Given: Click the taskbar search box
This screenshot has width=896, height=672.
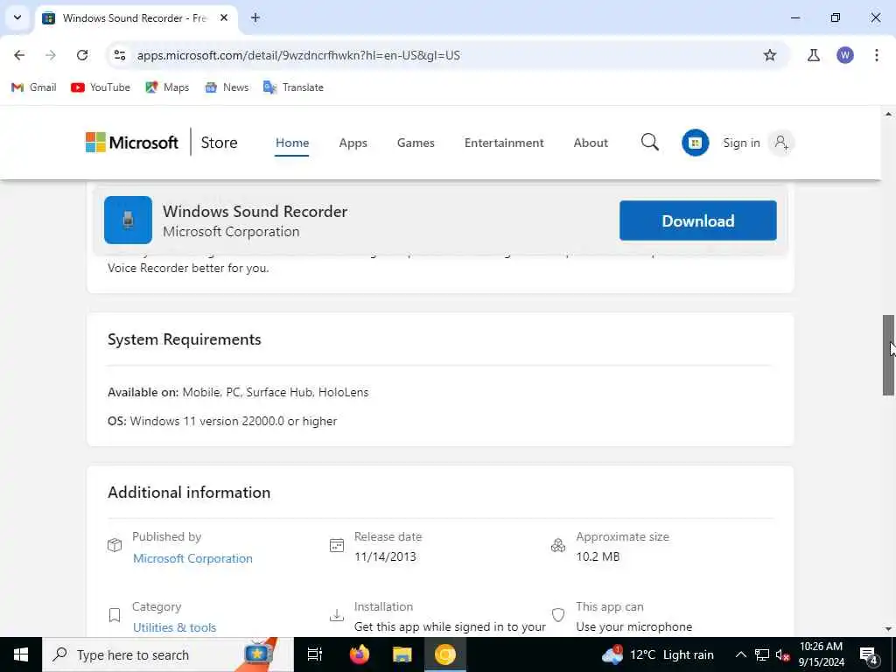Looking at the screenshot, I should coord(168,654).
